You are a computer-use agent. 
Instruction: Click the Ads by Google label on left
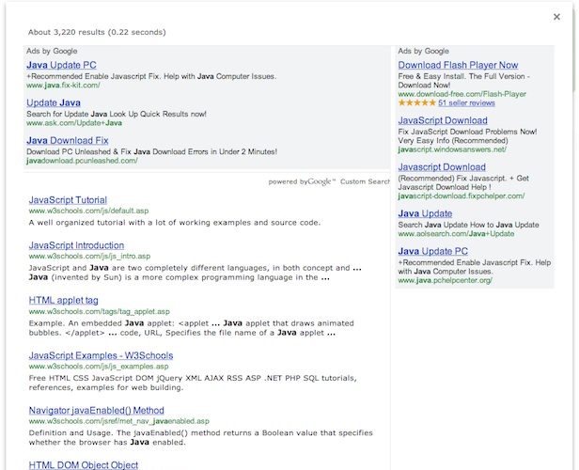point(51,51)
